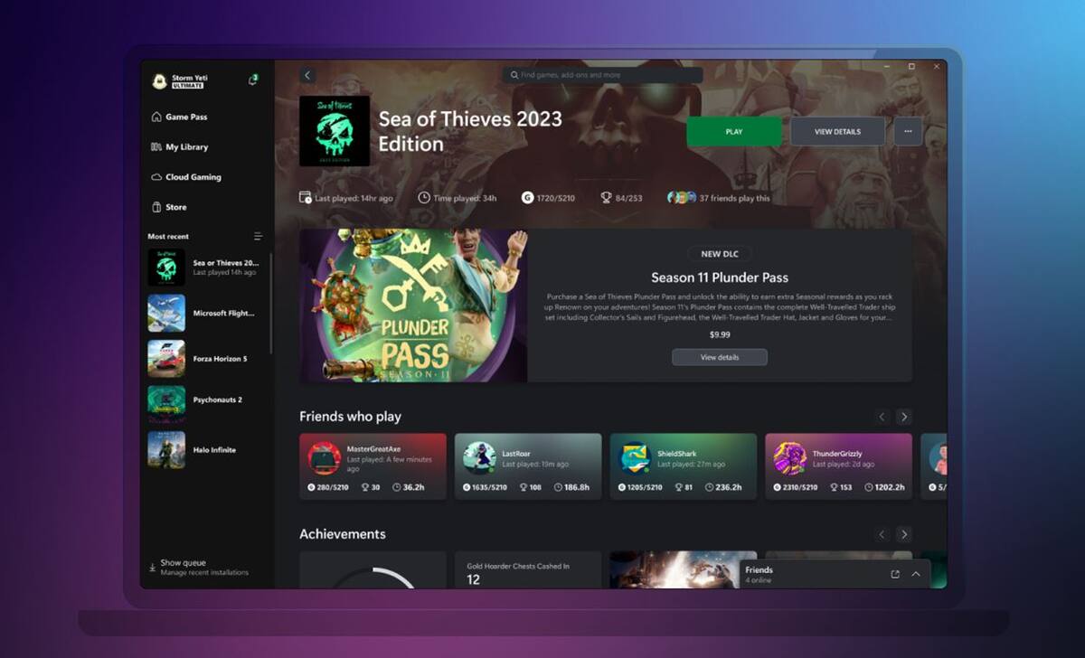The image size is (1085, 658).
Task: Open LastRoar friend card
Action: click(x=528, y=466)
